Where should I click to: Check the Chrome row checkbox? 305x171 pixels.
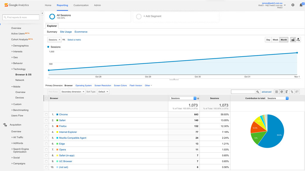tap(46, 114)
